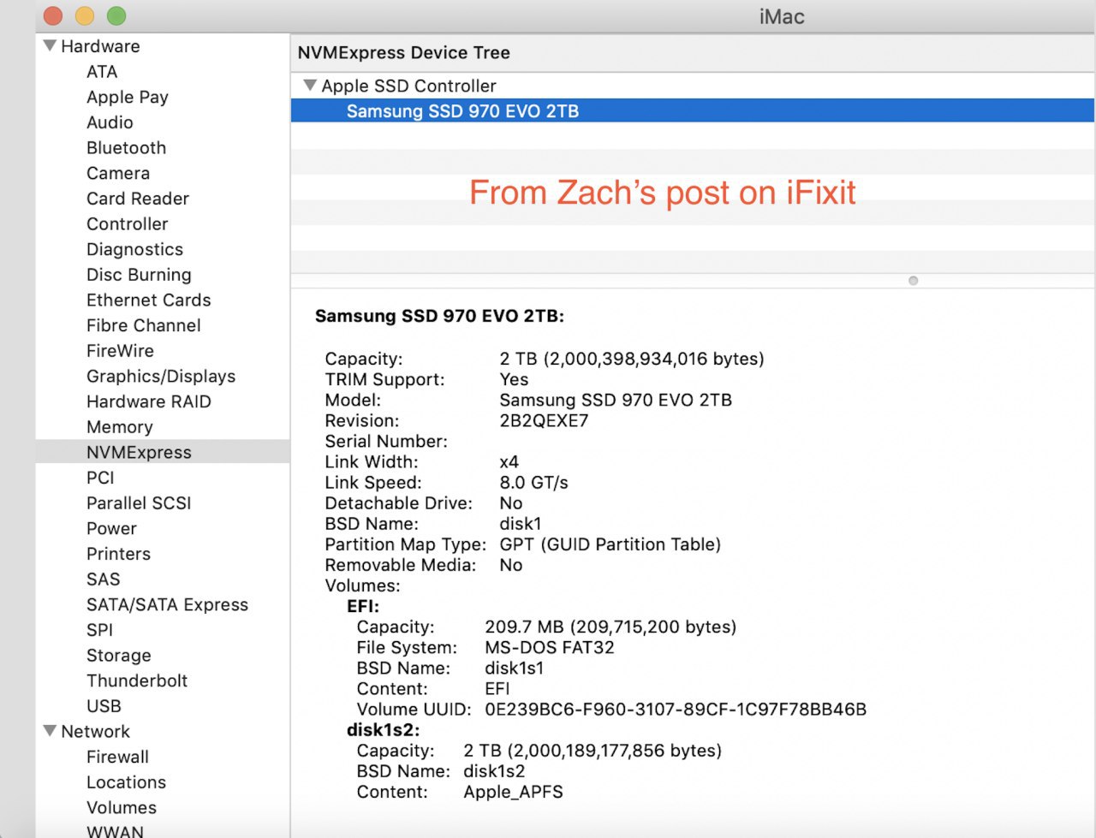Screen dimensions: 1096x838
Task: Open the Disc Burning entry
Action: (x=139, y=275)
